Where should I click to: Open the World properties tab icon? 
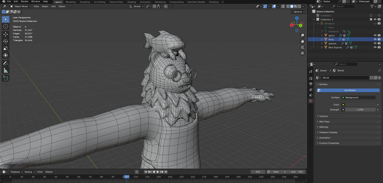click(311, 101)
